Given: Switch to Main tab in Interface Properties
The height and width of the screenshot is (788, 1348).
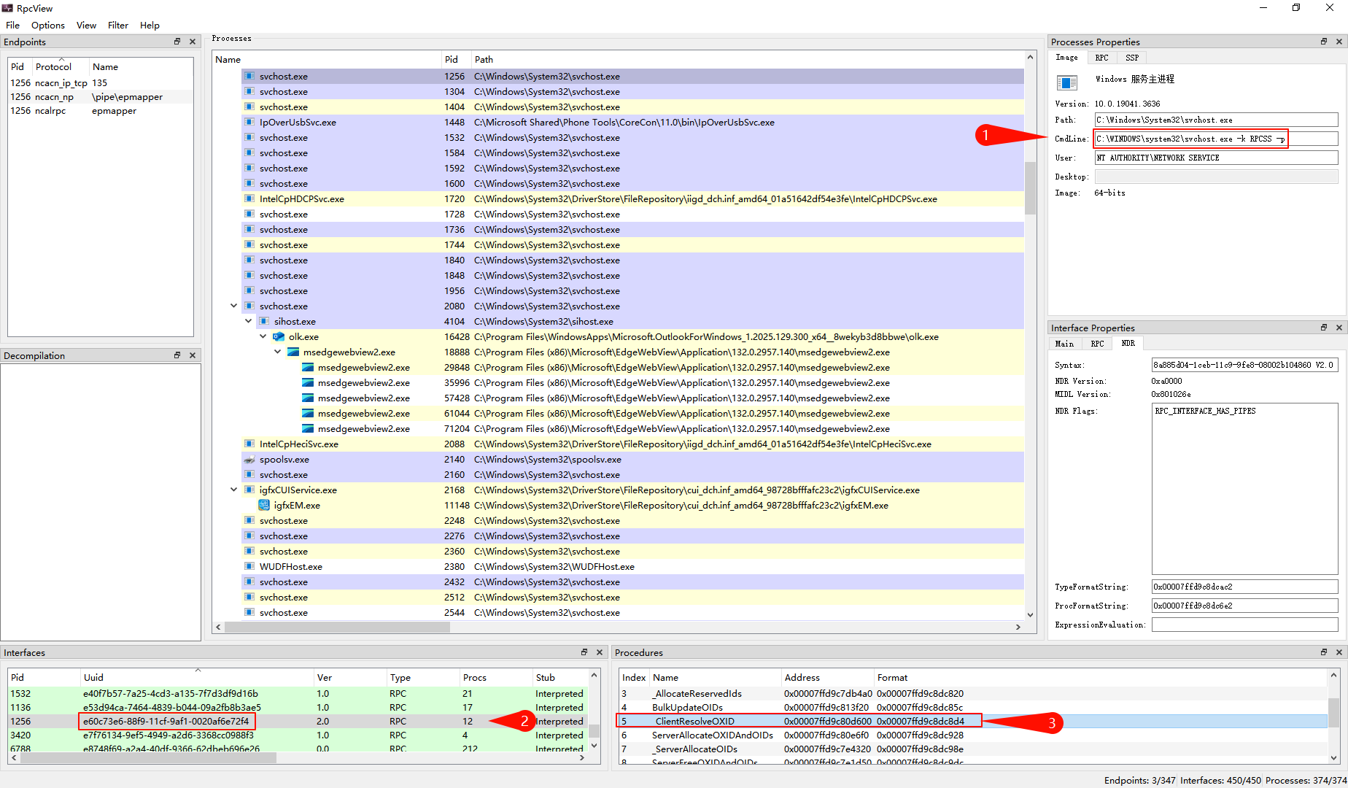Looking at the screenshot, I should (x=1064, y=344).
